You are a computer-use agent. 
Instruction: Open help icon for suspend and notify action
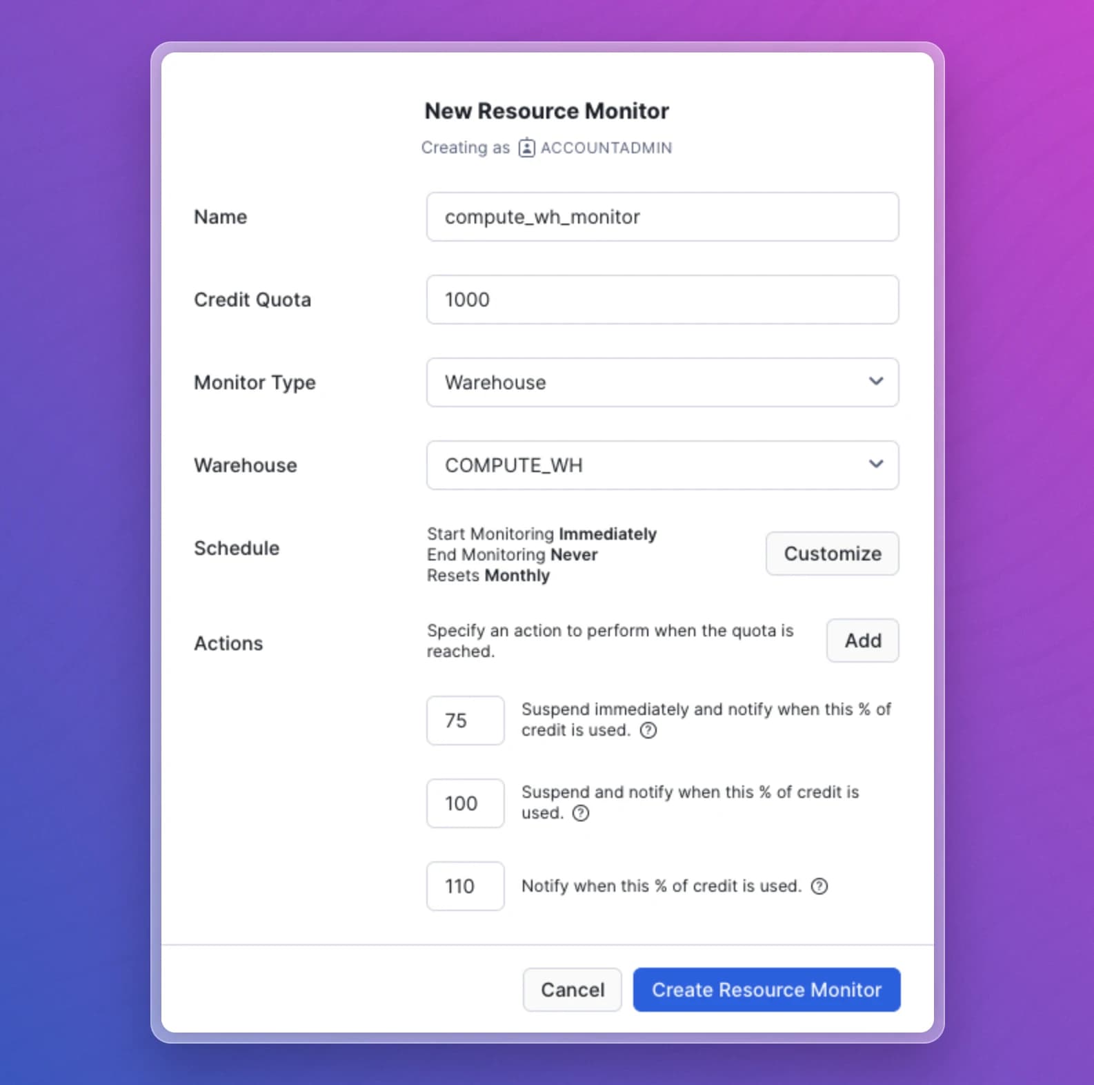tap(581, 813)
